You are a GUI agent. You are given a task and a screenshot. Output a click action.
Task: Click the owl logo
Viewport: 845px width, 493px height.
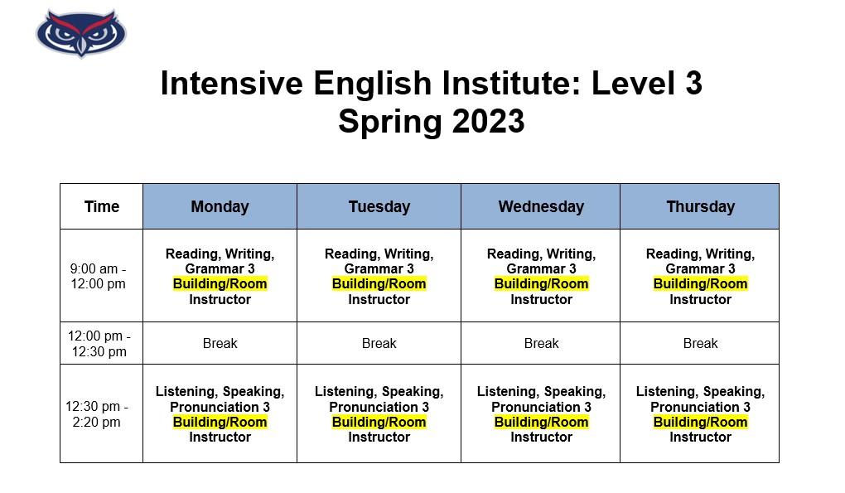pos(80,33)
